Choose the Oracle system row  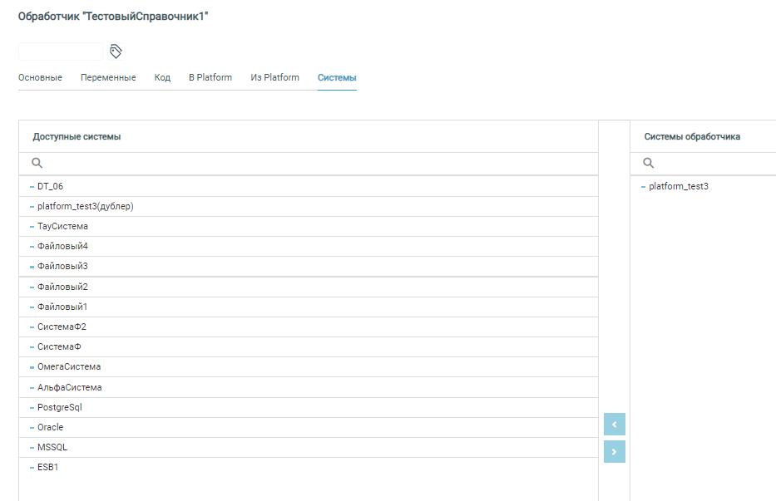[50, 427]
